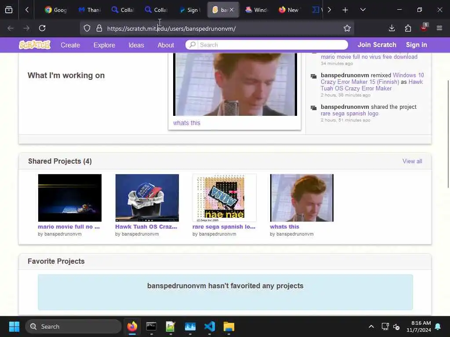Click the Scratch logo
Viewport: 450px width, 337px height.
point(35,45)
